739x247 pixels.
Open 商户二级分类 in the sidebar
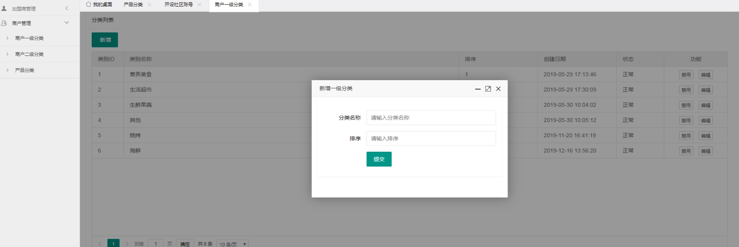(x=29, y=54)
